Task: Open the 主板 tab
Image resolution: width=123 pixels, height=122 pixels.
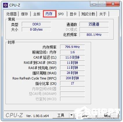Action: click(37, 14)
